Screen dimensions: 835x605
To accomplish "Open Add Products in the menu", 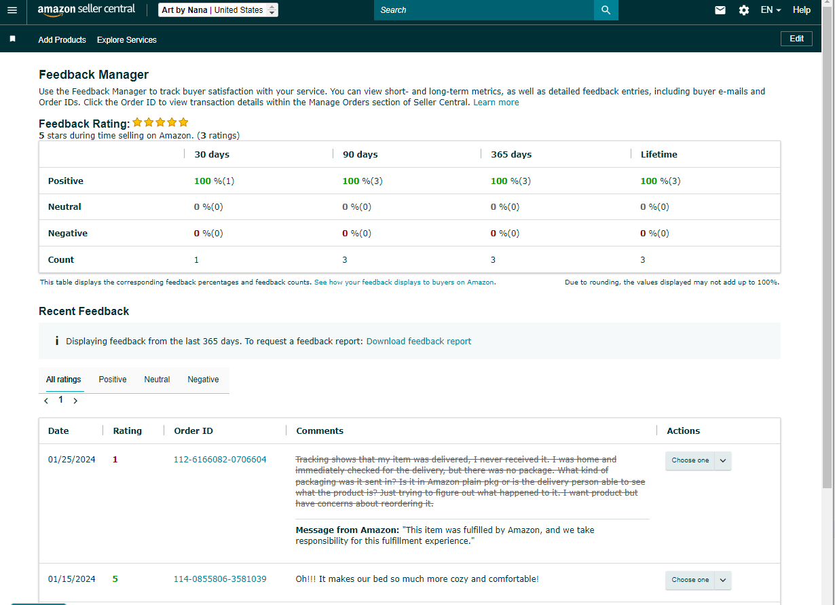I will (x=62, y=40).
